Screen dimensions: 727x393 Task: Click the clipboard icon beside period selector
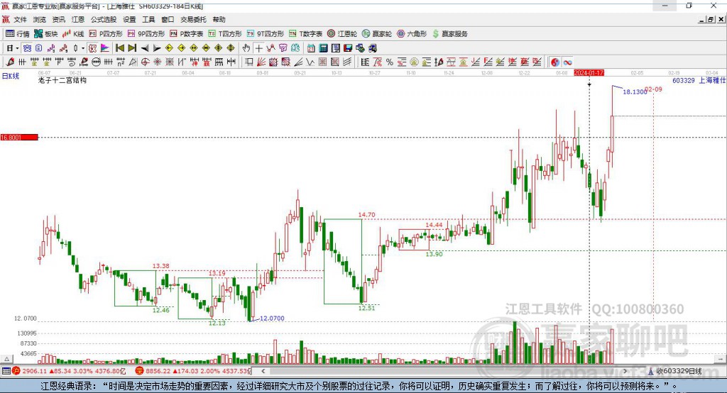[39, 48]
